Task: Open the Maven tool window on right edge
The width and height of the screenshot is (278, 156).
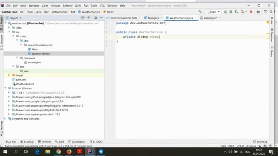Action: (x=272, y=52)
